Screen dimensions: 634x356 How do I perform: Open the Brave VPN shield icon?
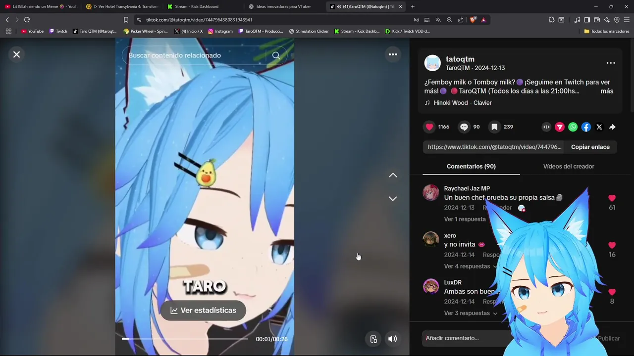[617, 20]
